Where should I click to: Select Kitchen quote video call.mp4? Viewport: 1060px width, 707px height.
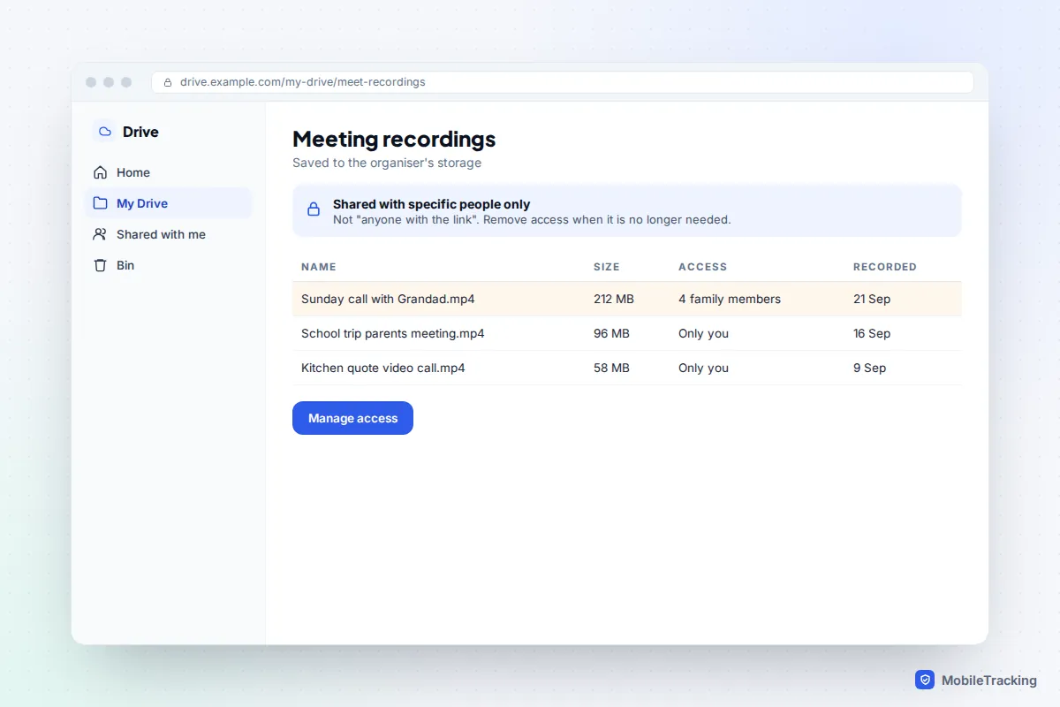383,368
